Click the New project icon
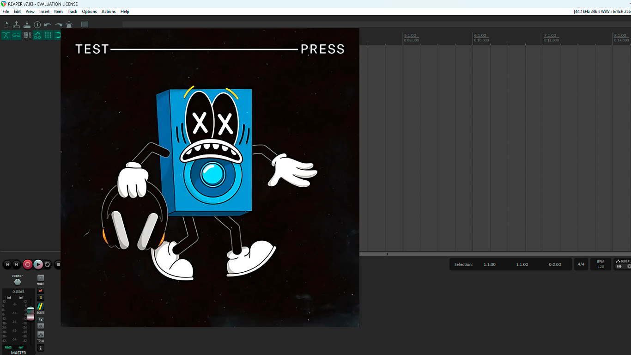The image size is (631, 355). pos(6,24)
